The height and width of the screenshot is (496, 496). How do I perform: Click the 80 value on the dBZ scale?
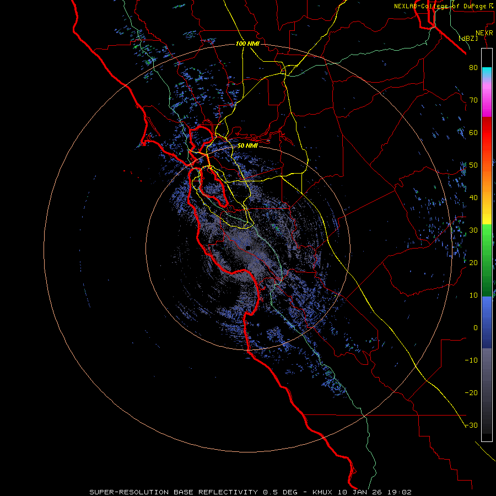tap(473, 67)
